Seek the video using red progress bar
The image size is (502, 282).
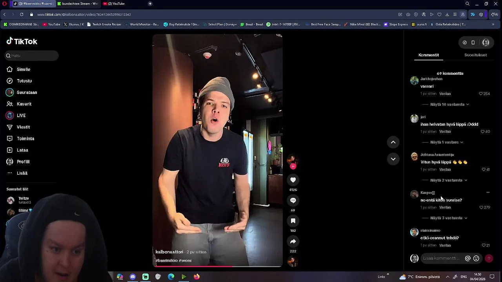point(217,266)
